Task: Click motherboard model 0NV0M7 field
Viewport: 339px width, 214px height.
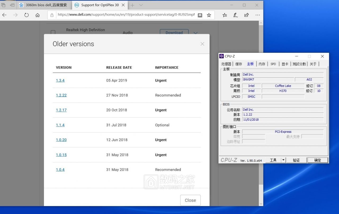Action: pos(268,79)
